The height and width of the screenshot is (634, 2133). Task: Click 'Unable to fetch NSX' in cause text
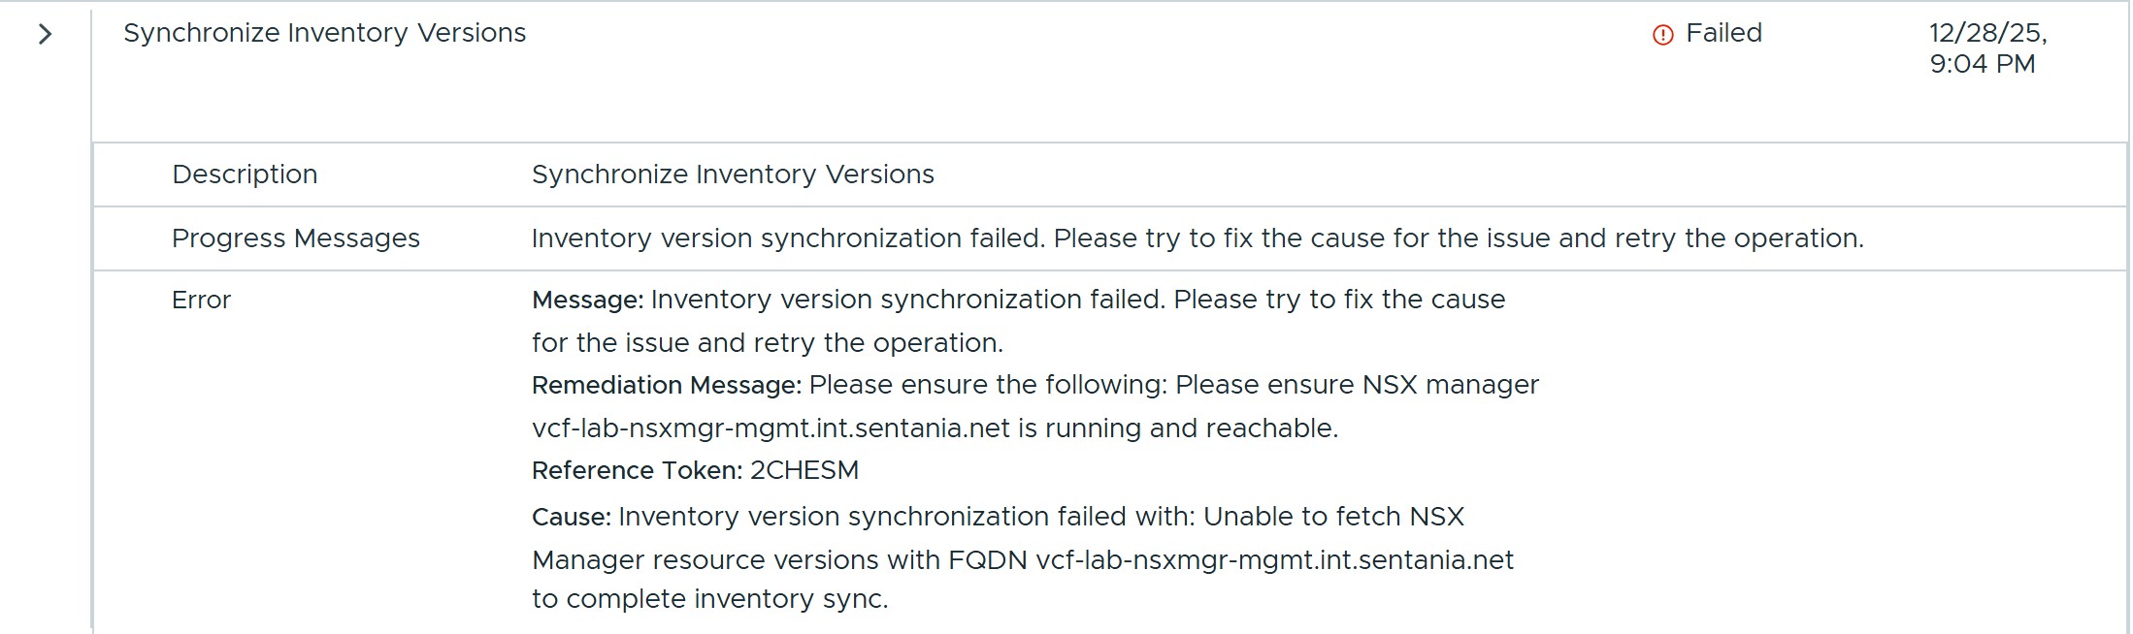pos(1333,517)
